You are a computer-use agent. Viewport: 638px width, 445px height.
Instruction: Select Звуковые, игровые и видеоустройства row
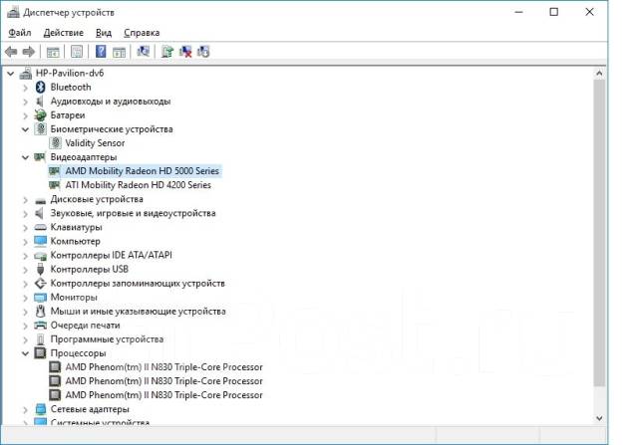point(133,213)
